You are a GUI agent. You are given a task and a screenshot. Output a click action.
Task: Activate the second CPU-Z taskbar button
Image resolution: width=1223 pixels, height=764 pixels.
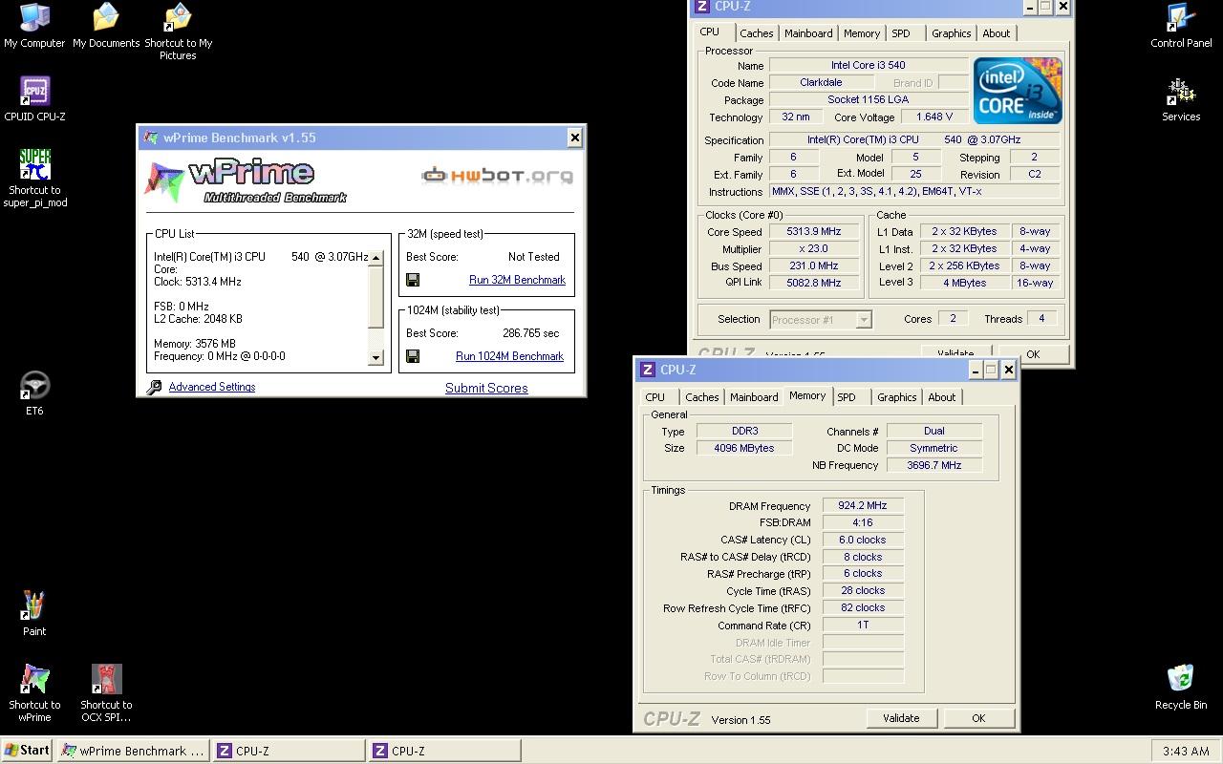tap(445, 751)
